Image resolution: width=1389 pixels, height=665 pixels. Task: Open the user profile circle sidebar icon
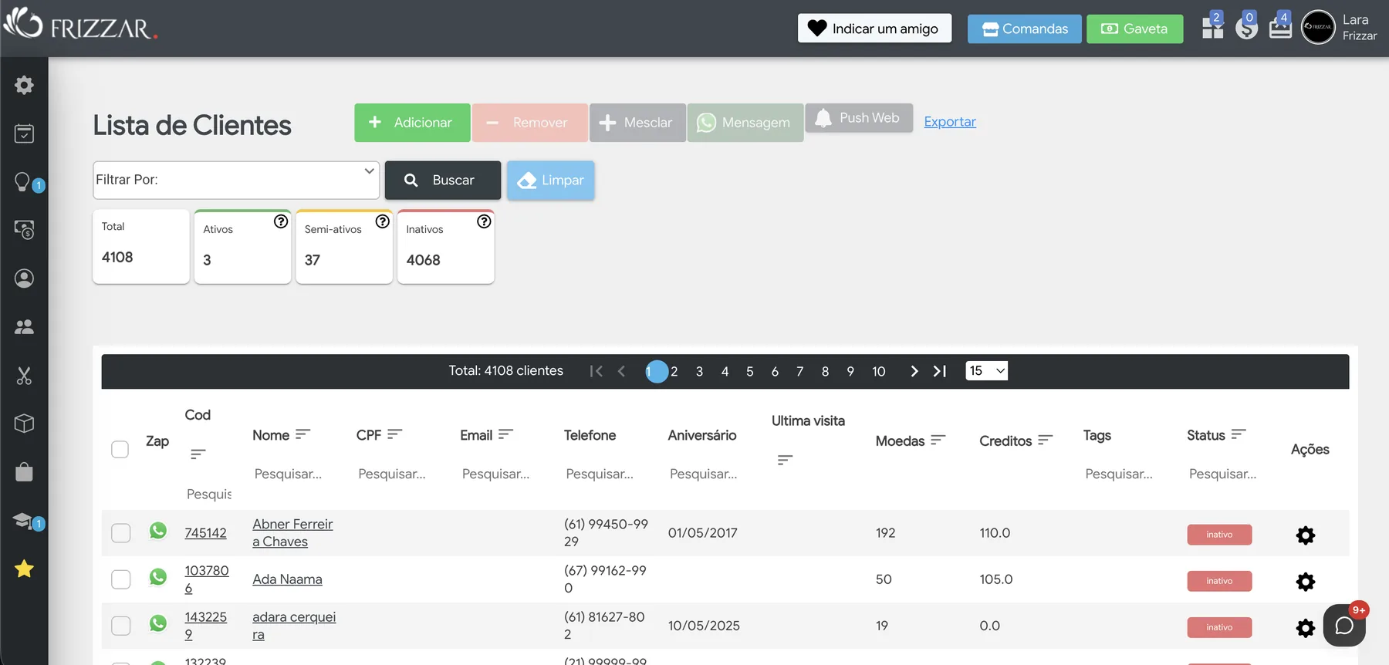[x=24, y=278]
